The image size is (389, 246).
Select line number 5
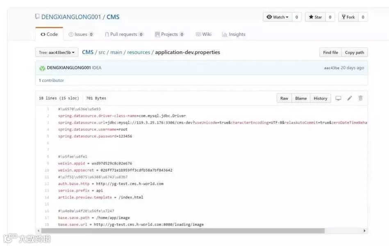[x=48, y=136]
